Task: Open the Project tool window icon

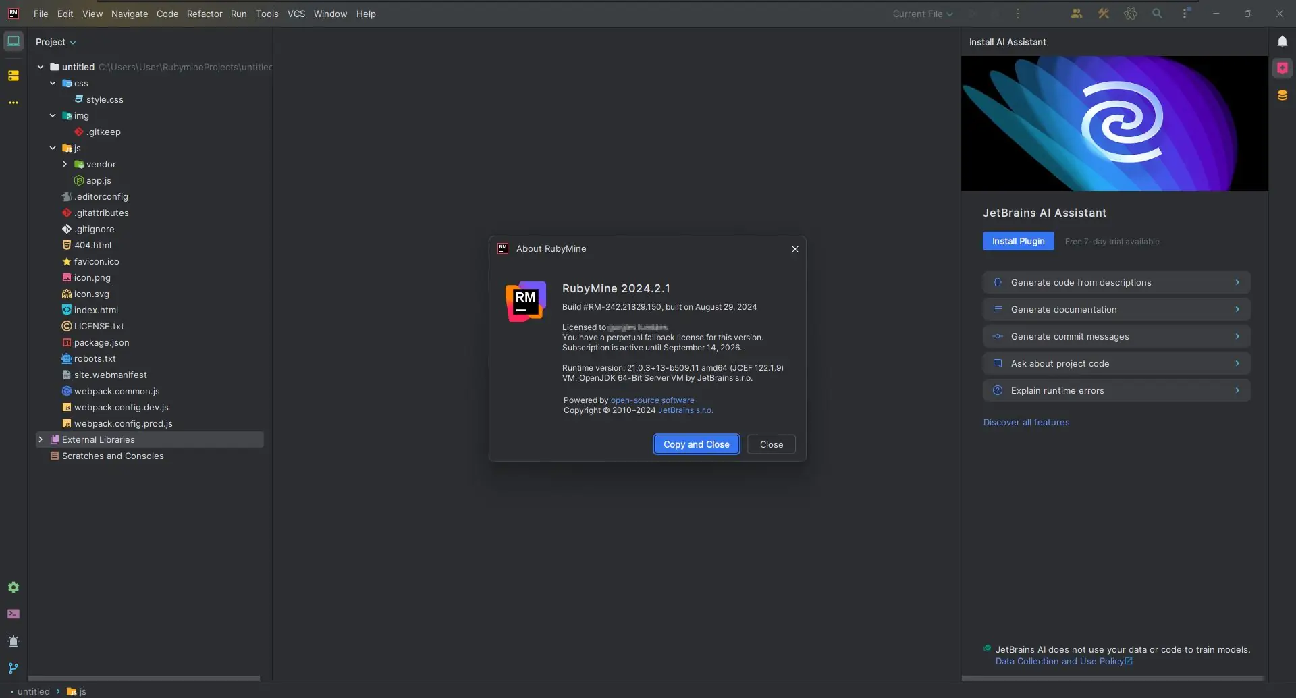Action: coord(13,42)
